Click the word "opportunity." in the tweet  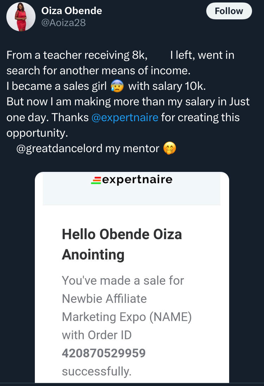37,133
